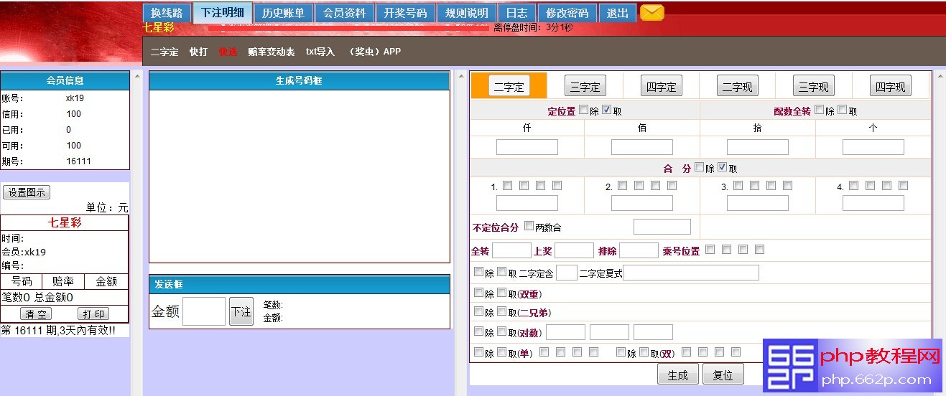The image size is (946, 396).
Task: Open the 日志 tab
Action: coord(516,13)
